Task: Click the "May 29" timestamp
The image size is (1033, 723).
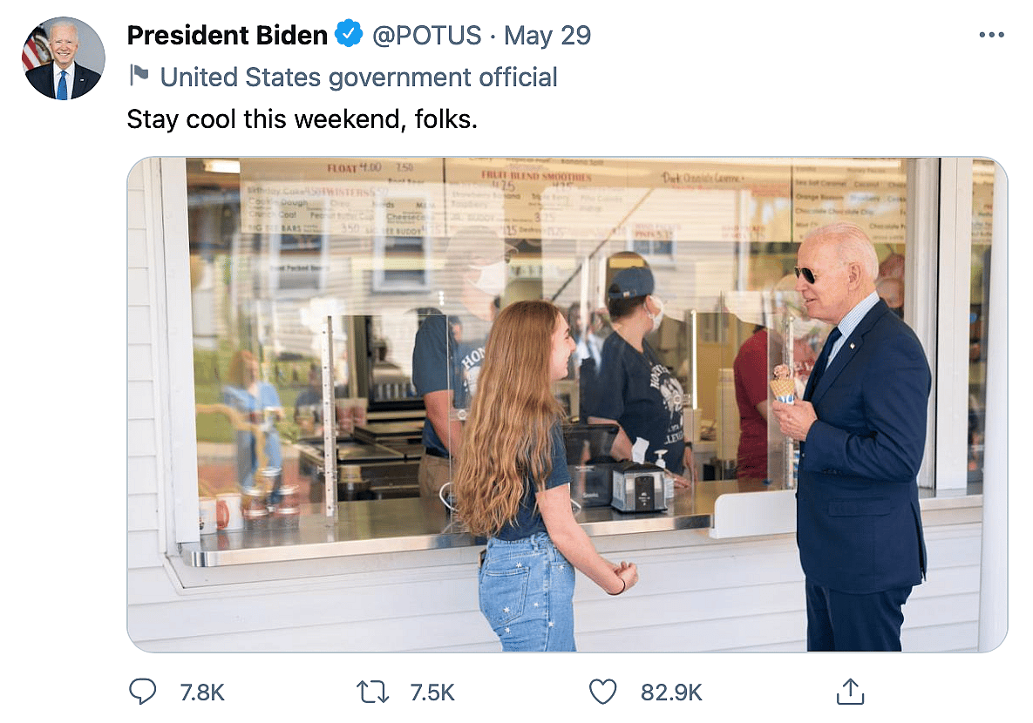Action: (547, 36)
